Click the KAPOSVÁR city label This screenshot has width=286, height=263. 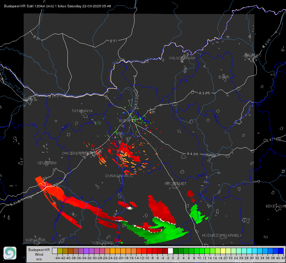(35, 240)
